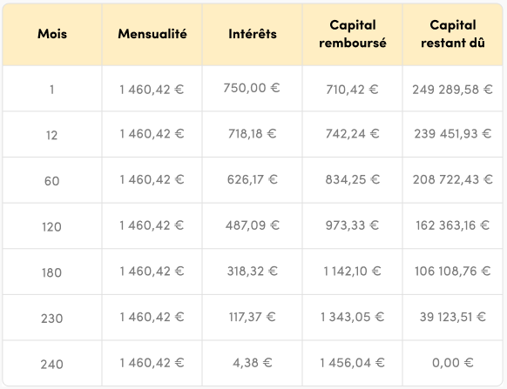This screenshot has height=389, width=507.
Task: Select the month 12 cell
Action: point(52,135)
